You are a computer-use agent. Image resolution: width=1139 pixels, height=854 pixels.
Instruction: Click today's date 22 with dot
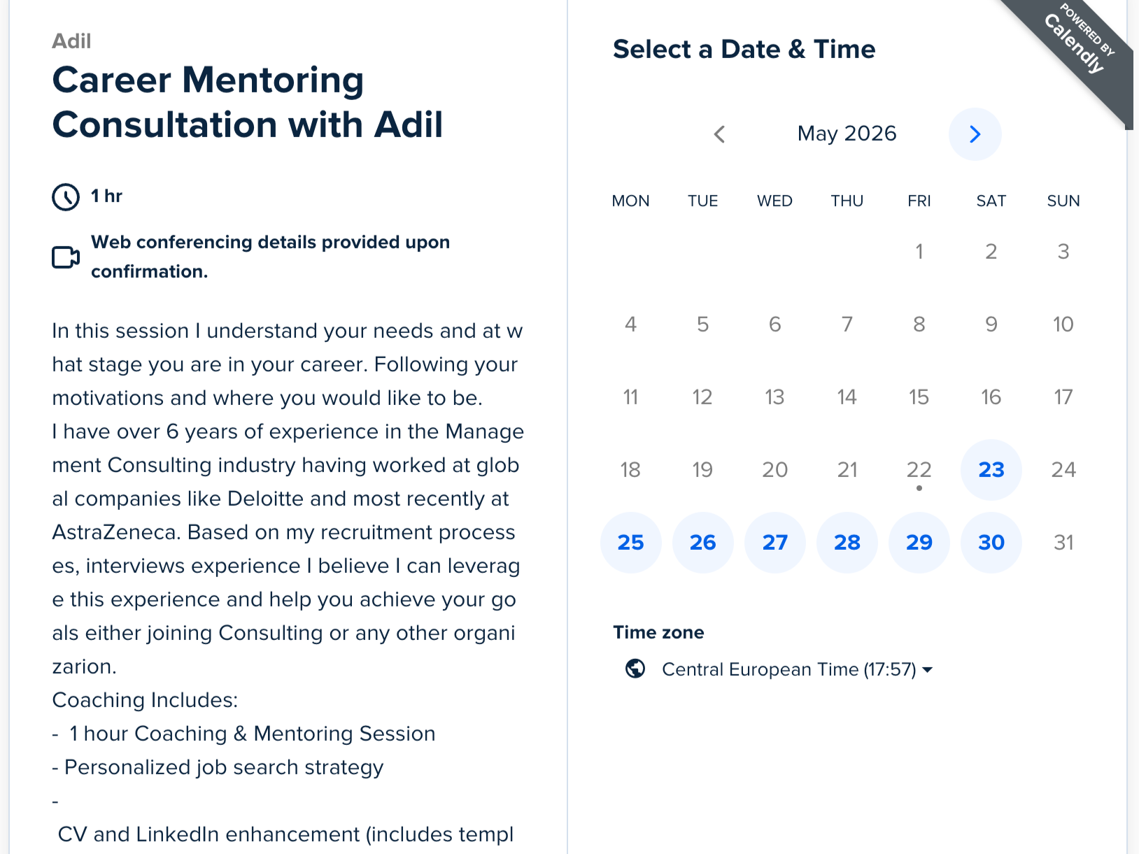tap(919, 469)
